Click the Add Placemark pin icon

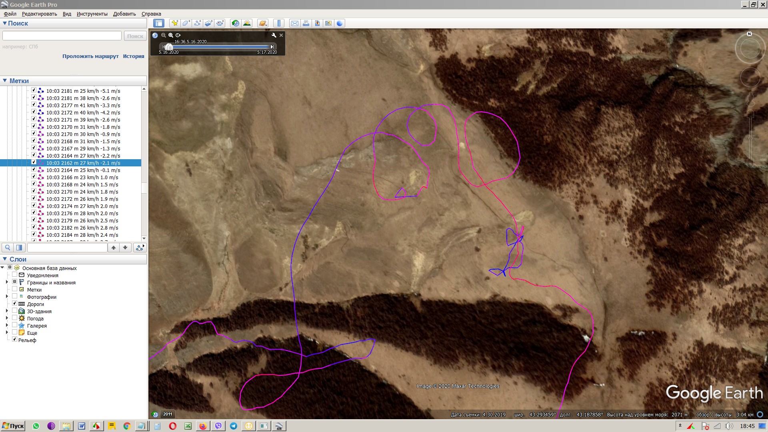175,23
